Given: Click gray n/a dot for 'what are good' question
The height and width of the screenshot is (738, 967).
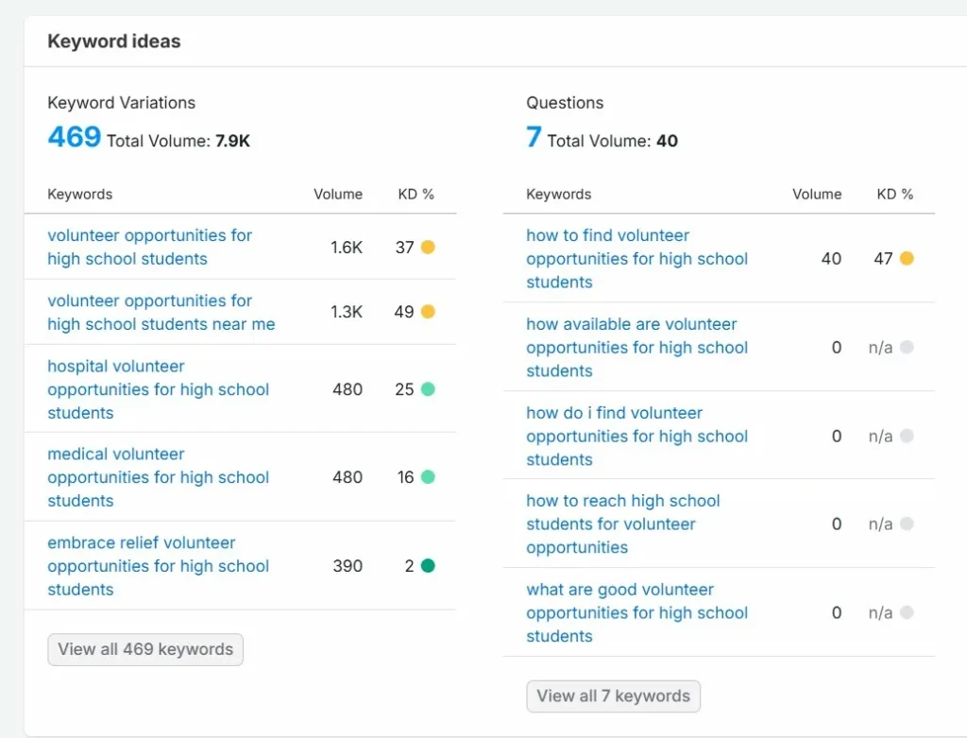Looking at the screenshot, I should (x=907, y=612).
